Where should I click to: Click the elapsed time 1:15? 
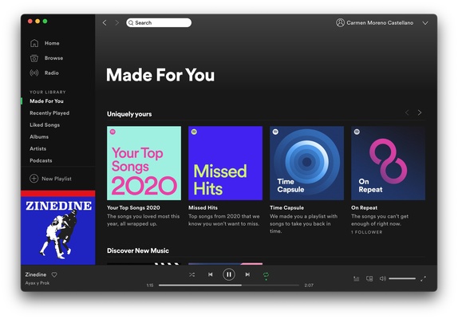(150, 286)
